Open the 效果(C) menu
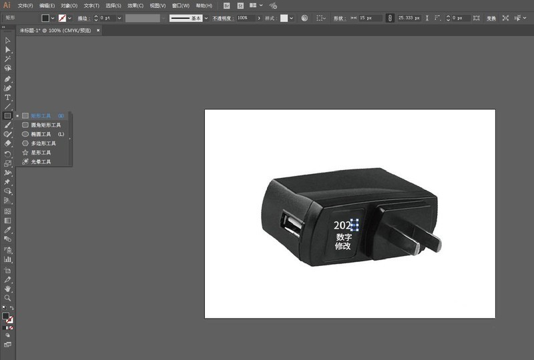Image resolution: width=534 pixels, height=360 pixels. [x=136, y=5]
